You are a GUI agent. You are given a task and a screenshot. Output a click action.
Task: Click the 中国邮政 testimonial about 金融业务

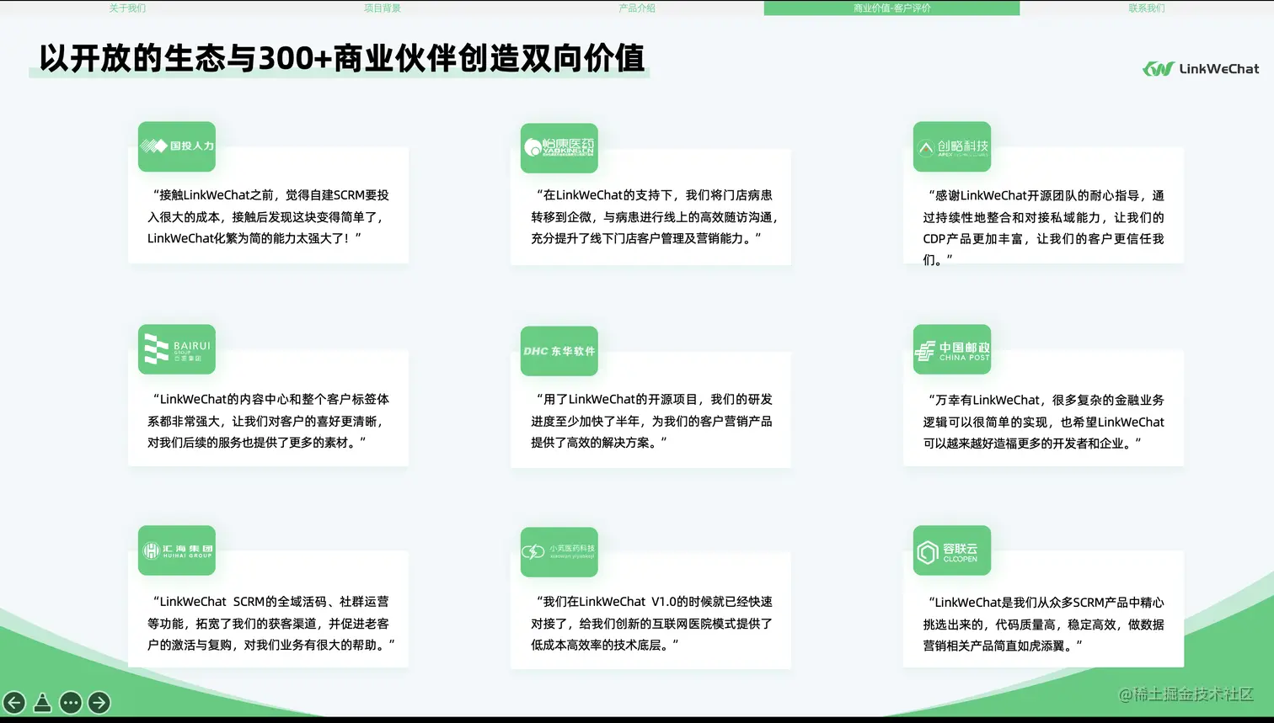1043,422
